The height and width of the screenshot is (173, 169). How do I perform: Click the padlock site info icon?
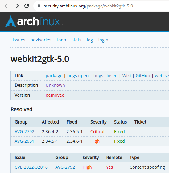pos(39,6)
